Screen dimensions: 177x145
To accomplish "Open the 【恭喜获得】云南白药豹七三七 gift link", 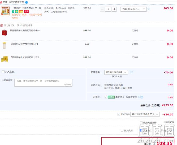I will 26,57.
